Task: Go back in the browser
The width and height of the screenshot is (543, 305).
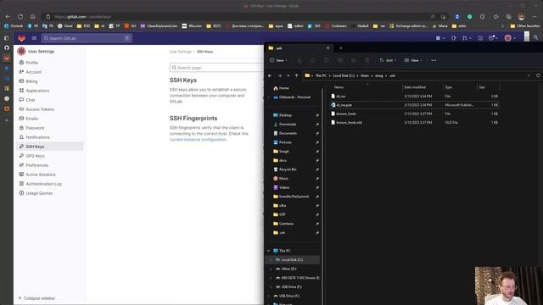Action: tap(8, 17)
